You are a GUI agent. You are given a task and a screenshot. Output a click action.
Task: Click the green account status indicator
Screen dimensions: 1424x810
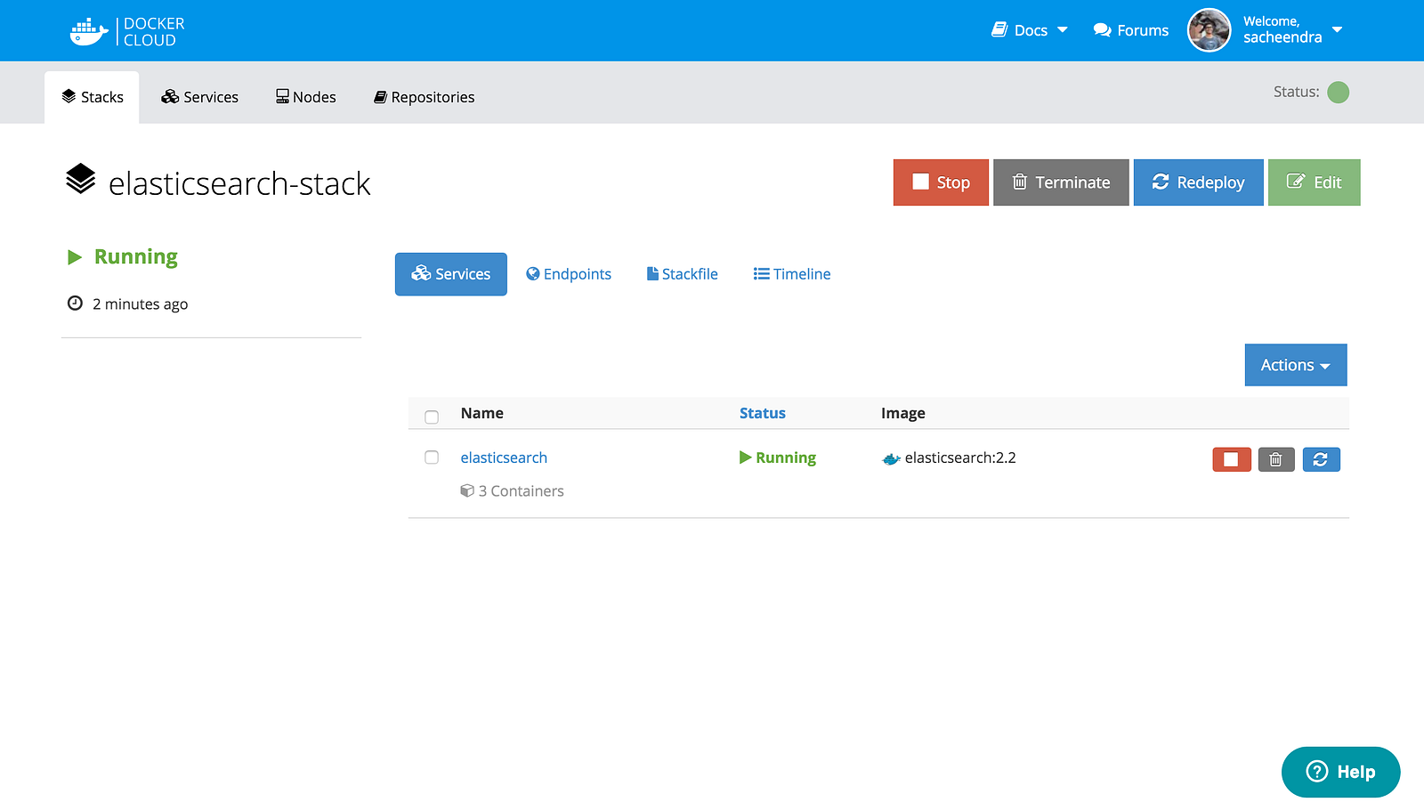coord(1338,93)
